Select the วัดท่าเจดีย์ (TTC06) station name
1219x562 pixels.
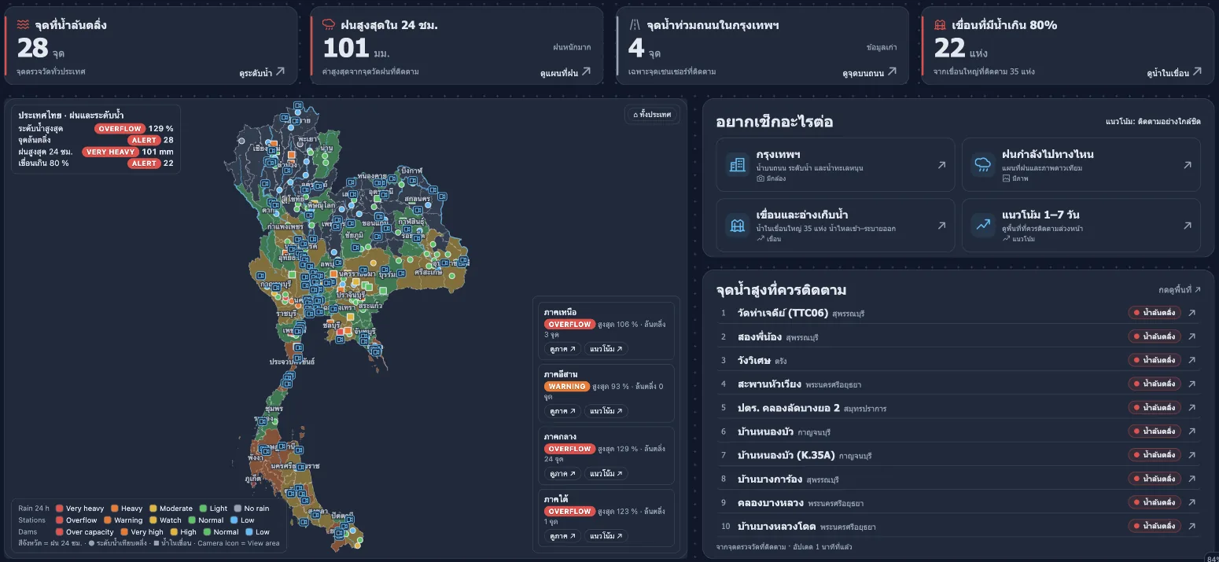point(783,313)
